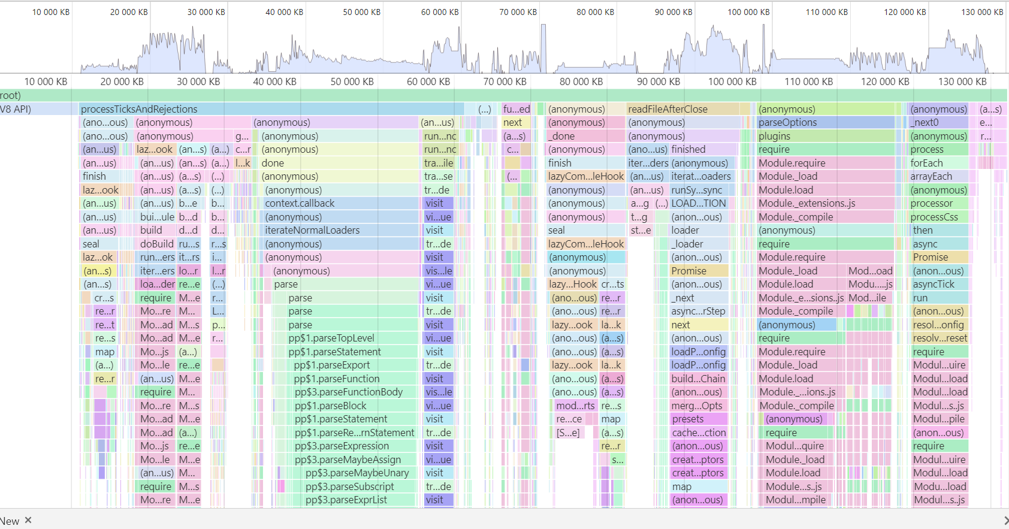This screenshot has height=529, width=1009.
Task: Select the pp$1.parseExport frame
Action: [x=354, y=365]
